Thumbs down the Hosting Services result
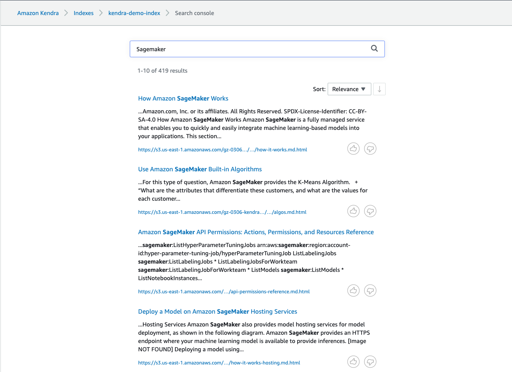The height and width of the screenshot is (372, 512). point(370,362)
